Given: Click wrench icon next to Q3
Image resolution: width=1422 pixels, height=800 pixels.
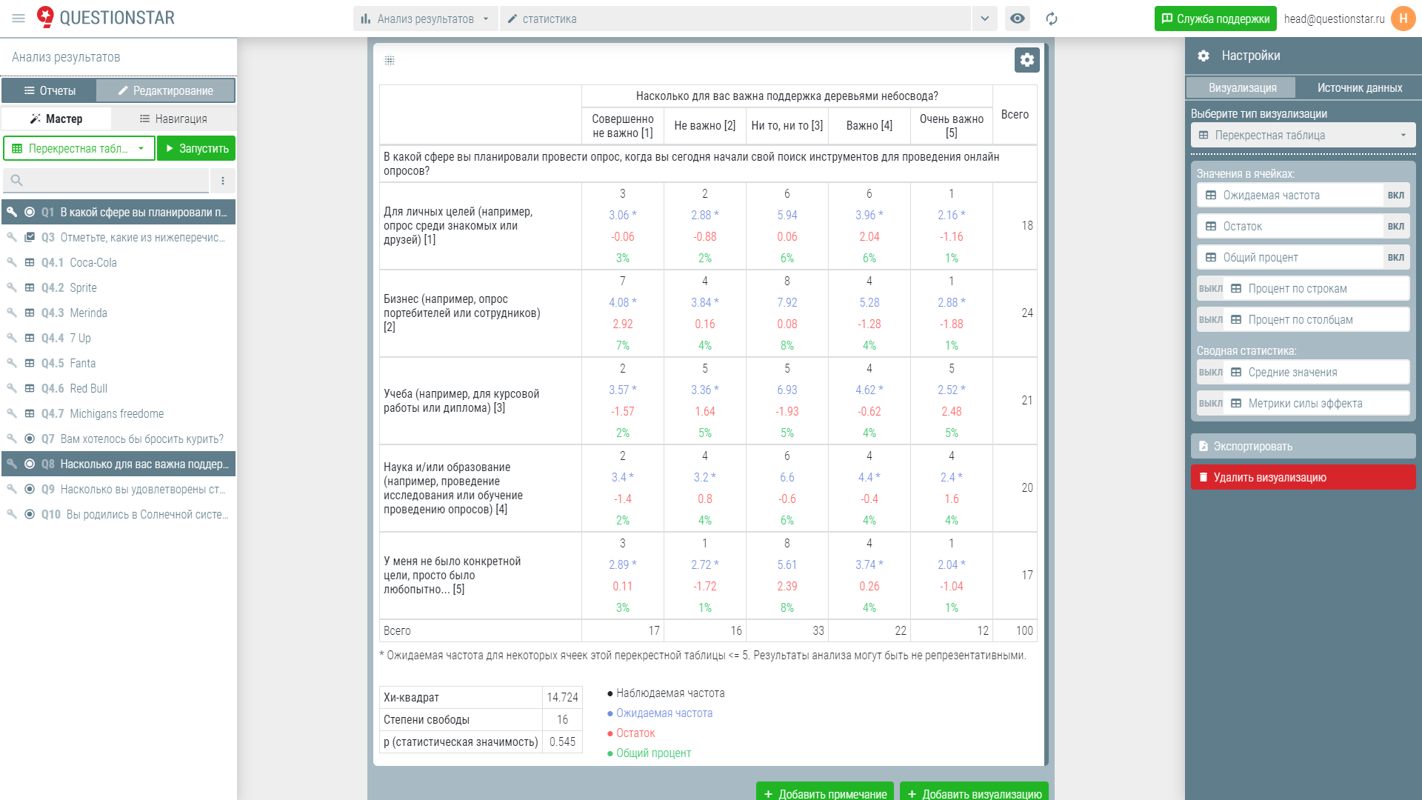Looking at the screenshot, I should click(x=12, y=237).
